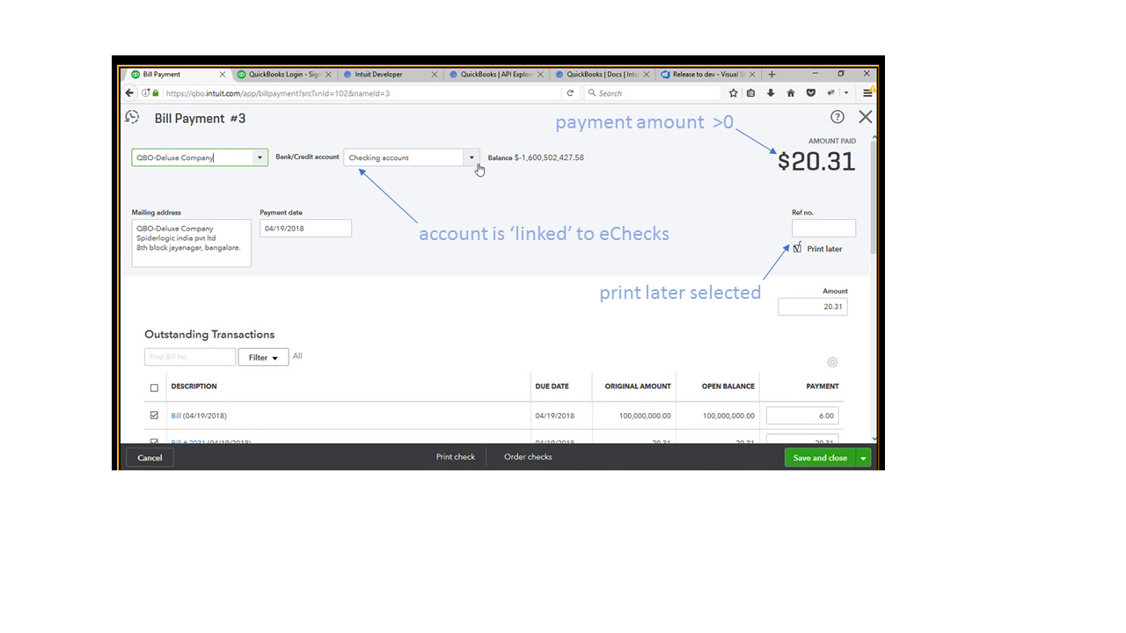Screen dimensions: 1126x633
Task: Close the Bill Payment form with X
Action: 866,117
